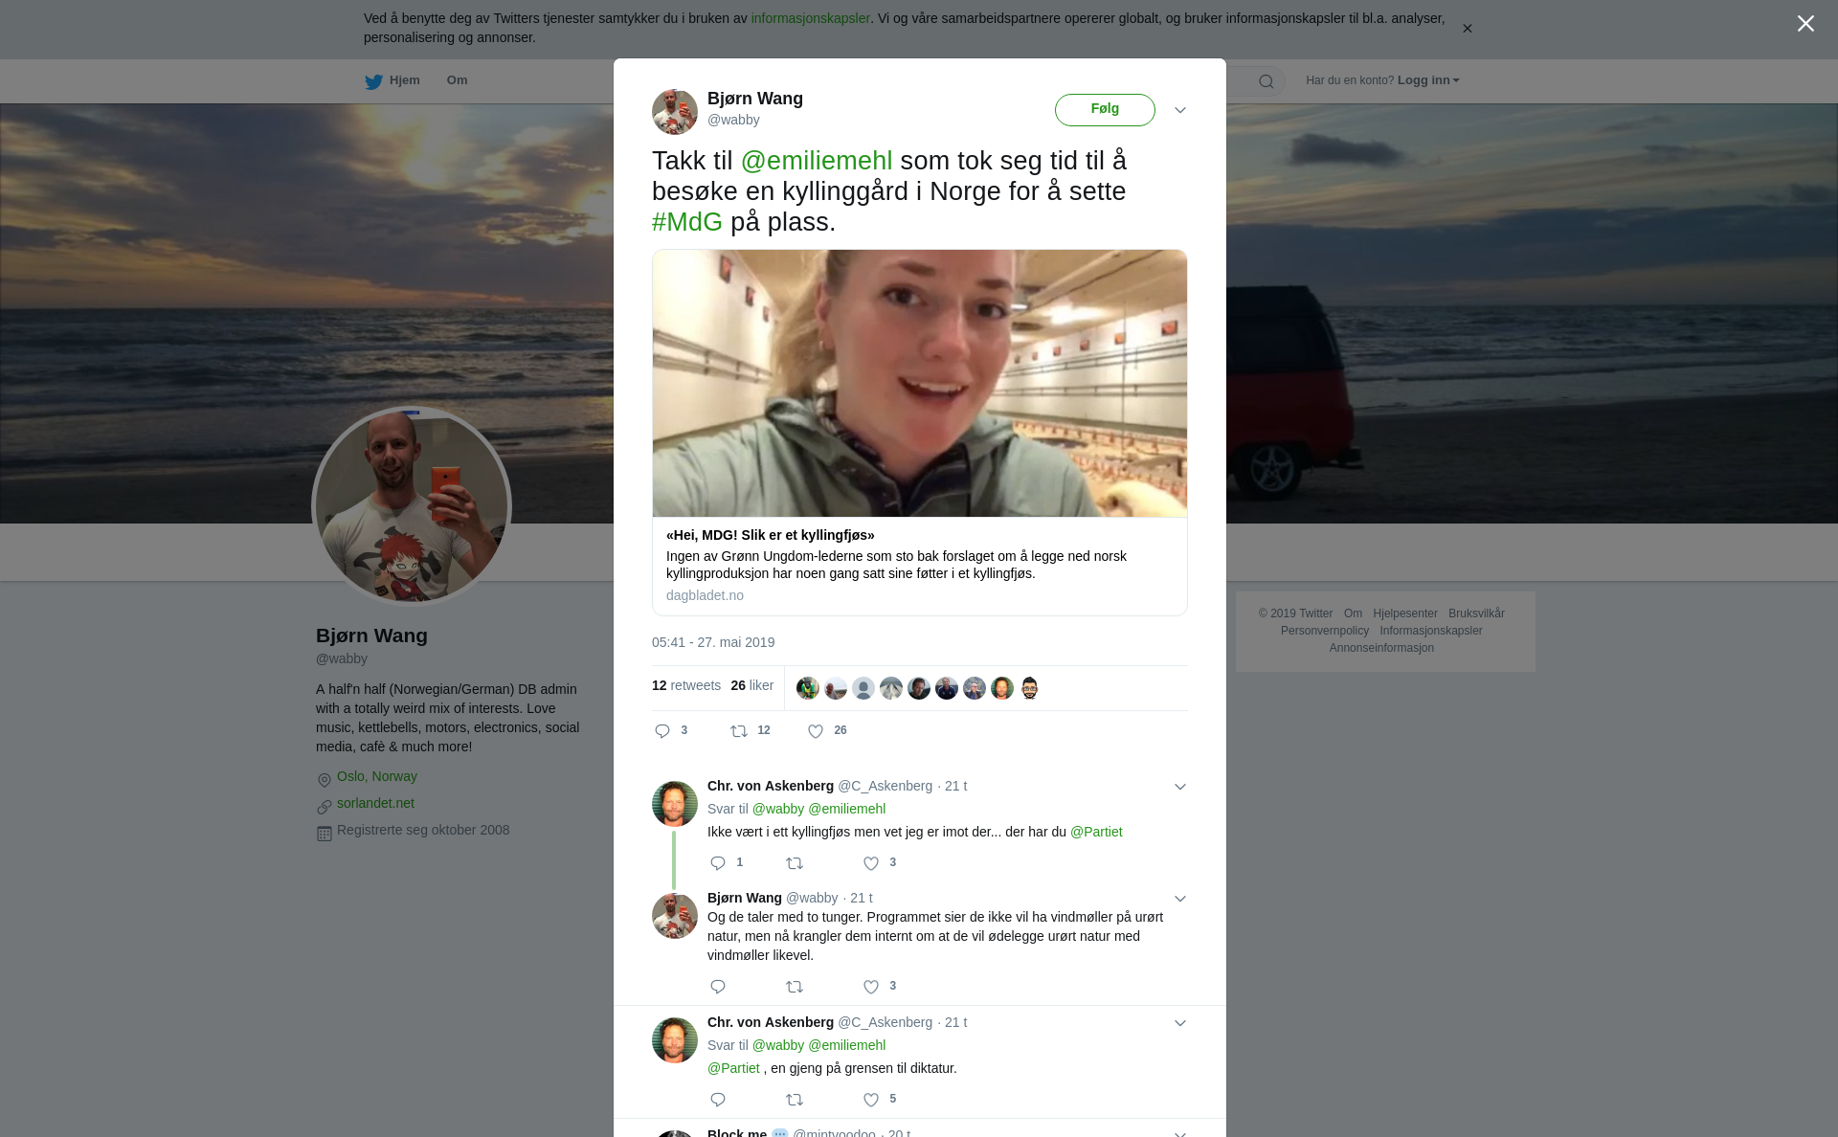Open the Logg inn dropdown

pyautogui.click(x=1427, y=80)
